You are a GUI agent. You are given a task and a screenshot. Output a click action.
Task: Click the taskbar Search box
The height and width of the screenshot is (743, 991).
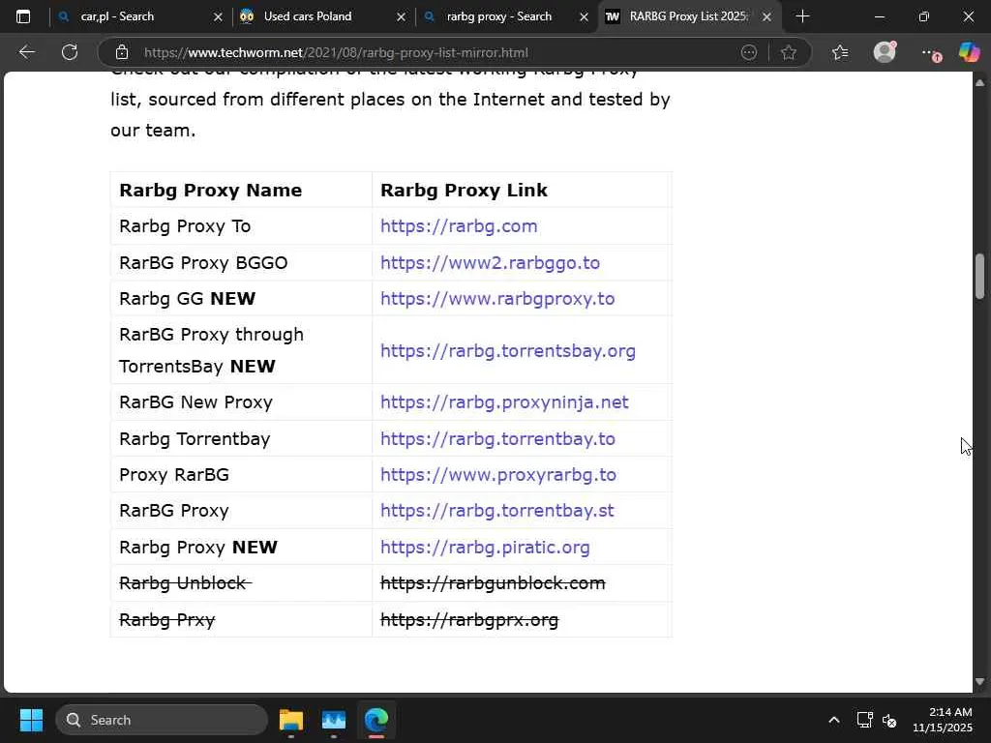pos(162,720)
